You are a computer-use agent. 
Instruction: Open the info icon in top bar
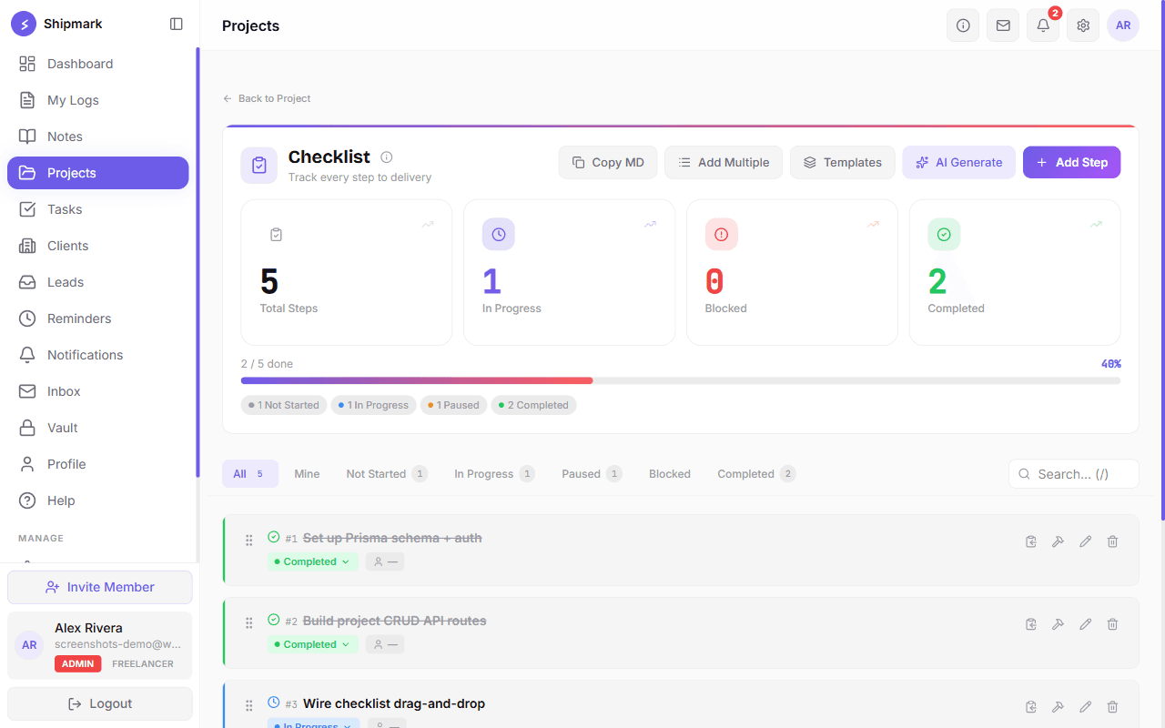click(963, 25)
